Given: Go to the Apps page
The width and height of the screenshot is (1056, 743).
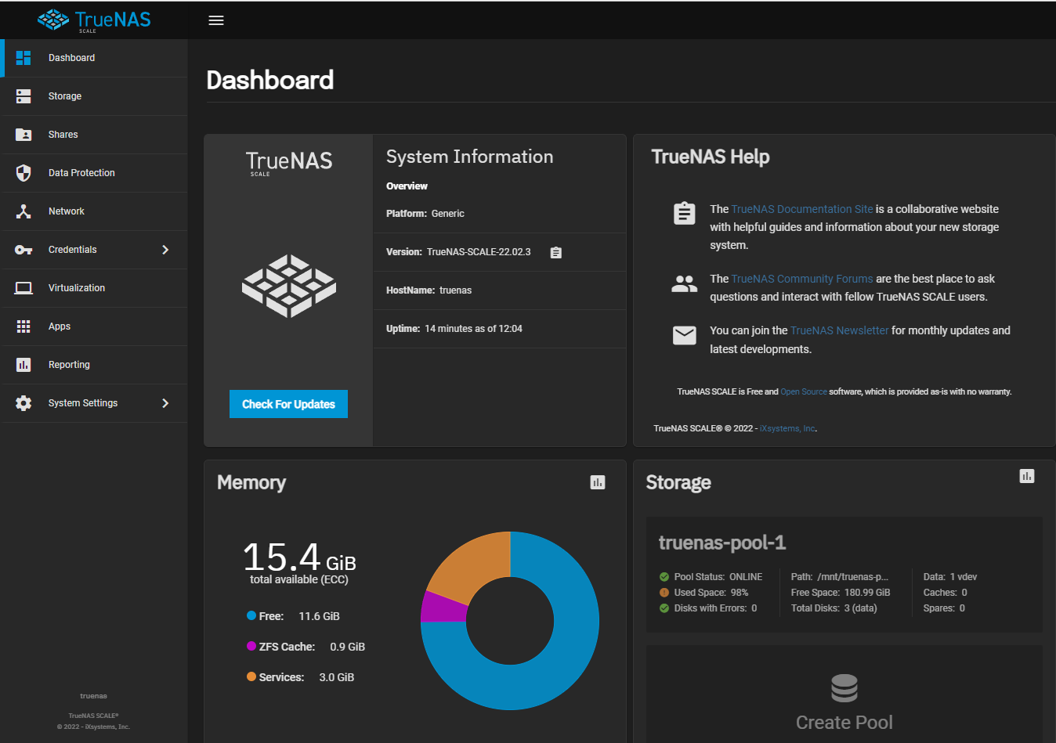Looking at the screenshot, I should pyautogui.click(x=60, y=326).
